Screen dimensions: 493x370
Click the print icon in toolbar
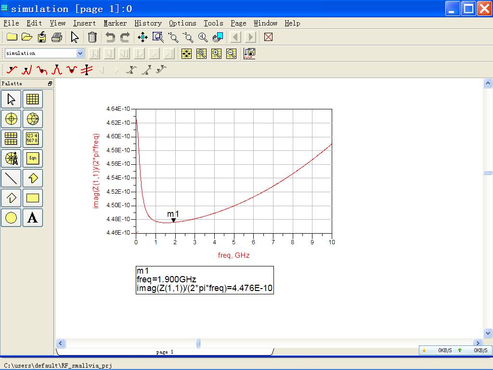[57, 37]
